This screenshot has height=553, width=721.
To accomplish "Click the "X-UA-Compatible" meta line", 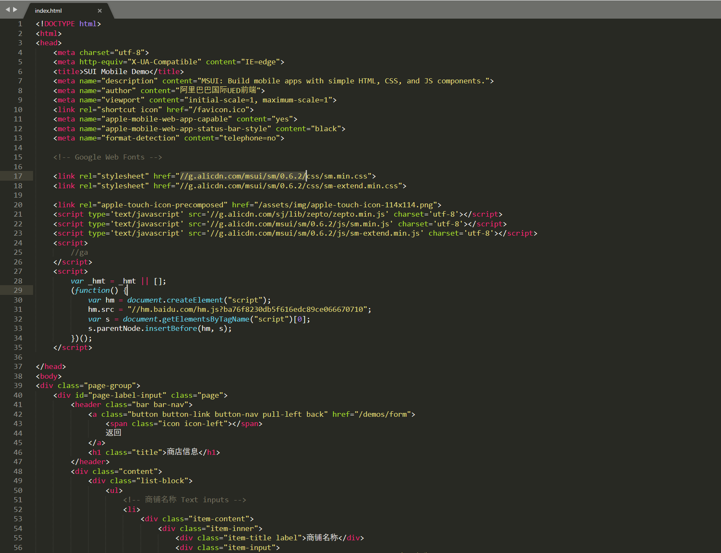I will click(x=169, y=62).
